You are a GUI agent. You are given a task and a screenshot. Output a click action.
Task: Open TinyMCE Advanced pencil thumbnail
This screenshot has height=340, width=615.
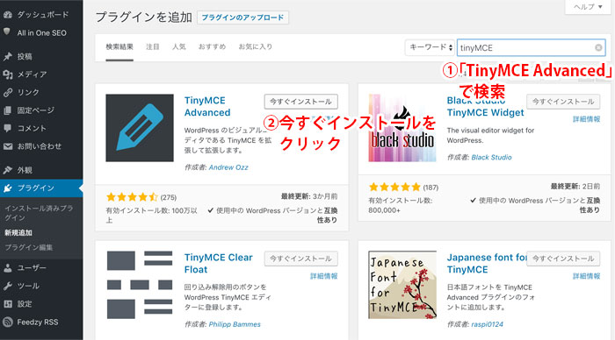point(140,128)
